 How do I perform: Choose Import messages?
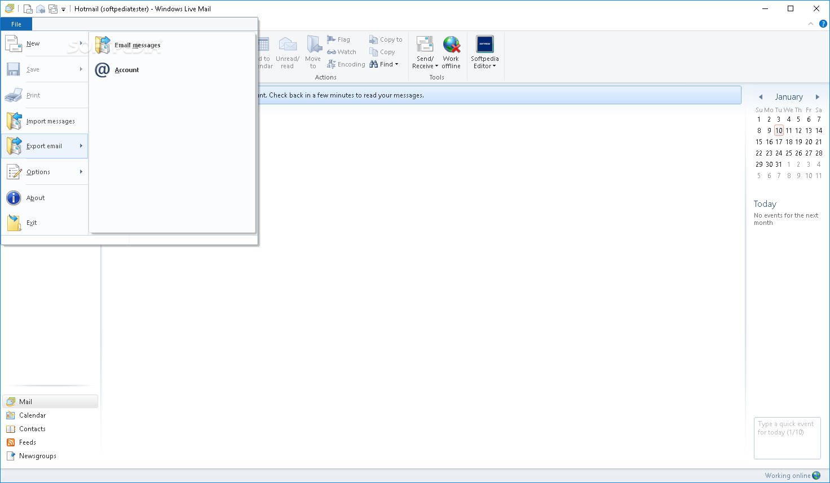point(45,121)
